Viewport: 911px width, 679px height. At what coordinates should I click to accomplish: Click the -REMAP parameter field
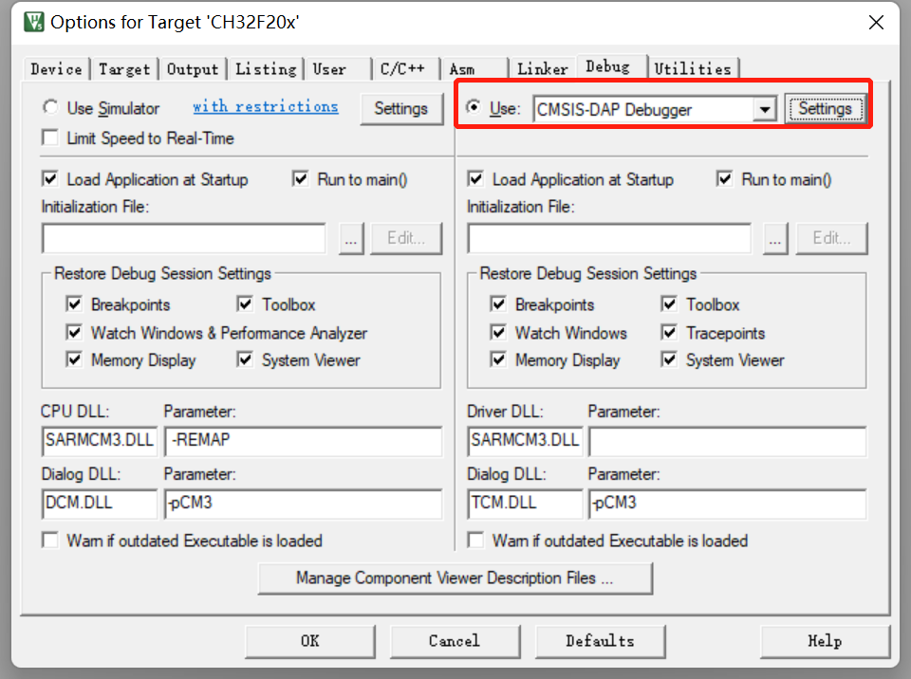304,441
